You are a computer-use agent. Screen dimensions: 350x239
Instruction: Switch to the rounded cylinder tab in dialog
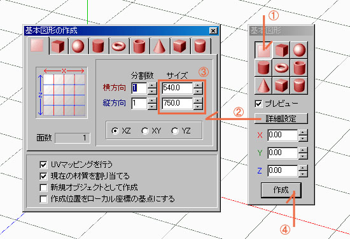(x=200, y=46)
